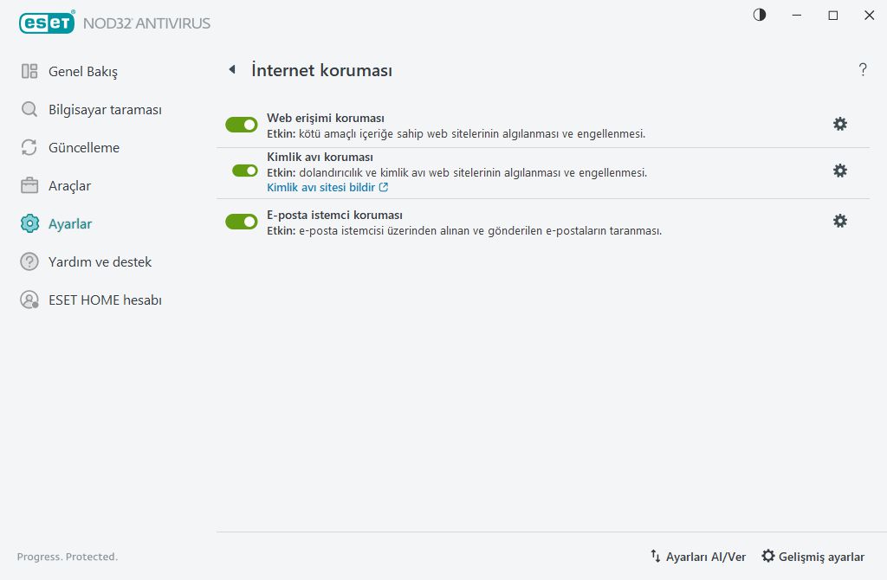Go to ESET HOME hesabı
Viewport: 887px width, 580px height.
pyautogui.click(x=105, y=300)
